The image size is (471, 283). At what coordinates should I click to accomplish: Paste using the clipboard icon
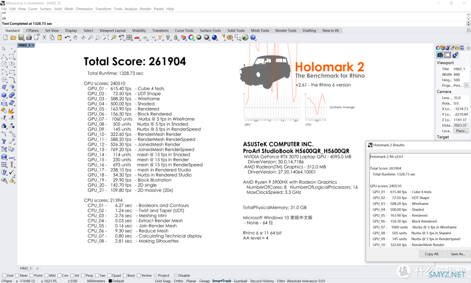(x=59, y=37)
